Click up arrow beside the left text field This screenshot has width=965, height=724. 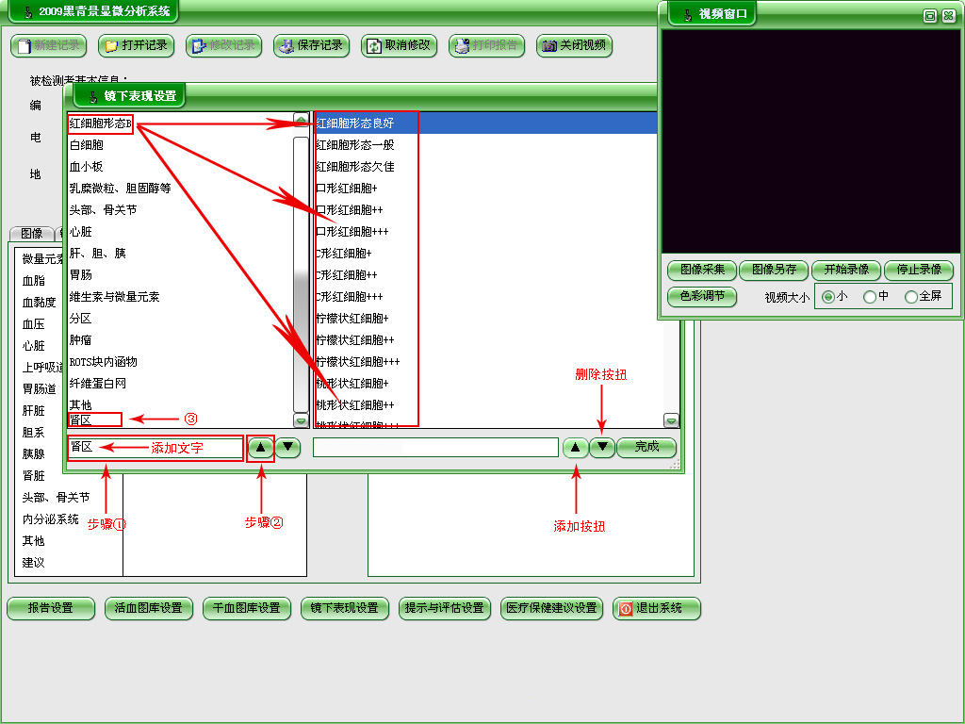tap(260, 448)
